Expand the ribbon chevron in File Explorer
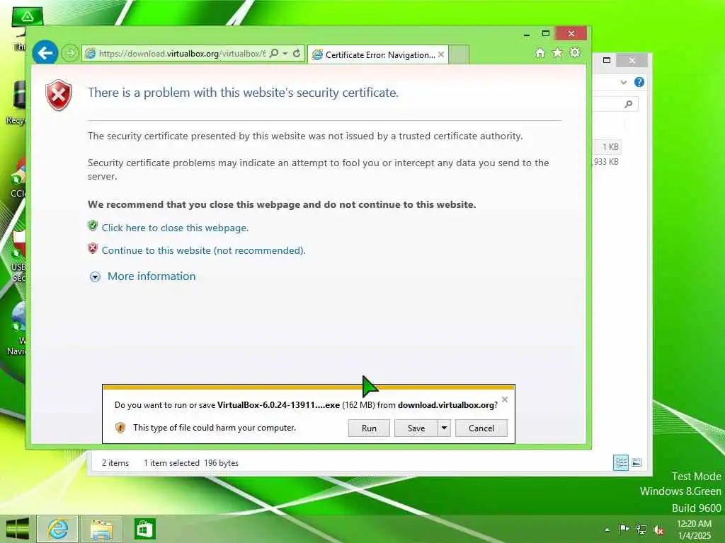Screen dimensions: 725x543 (x=624, y=83)
